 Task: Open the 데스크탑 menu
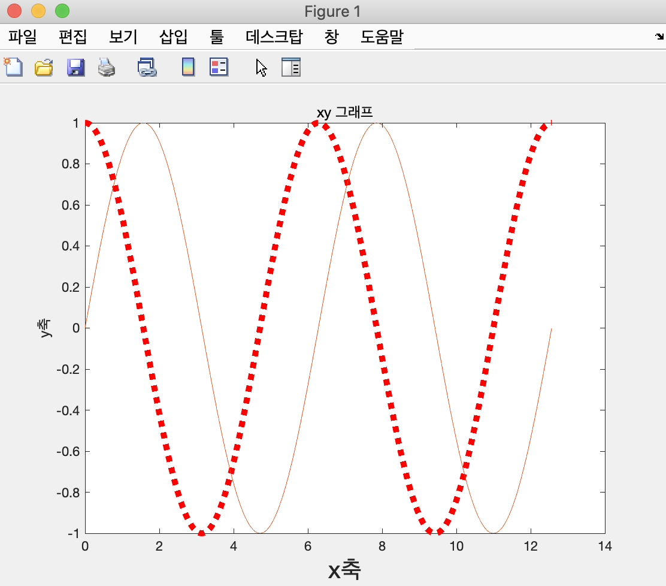pos(274,37)
